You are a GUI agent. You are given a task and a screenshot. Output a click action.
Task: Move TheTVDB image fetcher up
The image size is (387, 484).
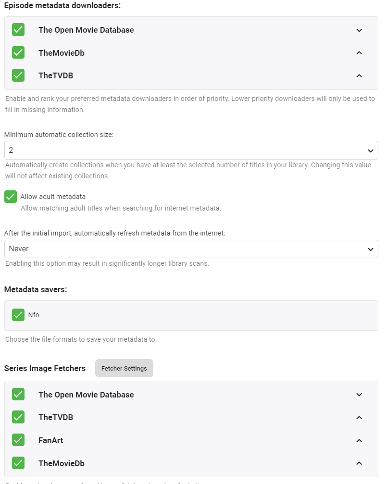359,418
